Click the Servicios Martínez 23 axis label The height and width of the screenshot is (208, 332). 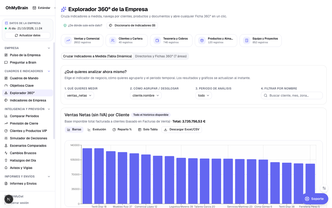tap(240, 206)
